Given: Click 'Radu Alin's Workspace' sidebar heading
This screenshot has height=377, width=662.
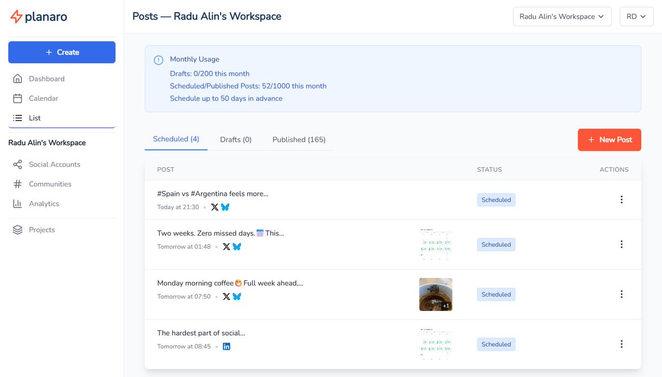Looking at the screenshot, I should pos(47,143).
